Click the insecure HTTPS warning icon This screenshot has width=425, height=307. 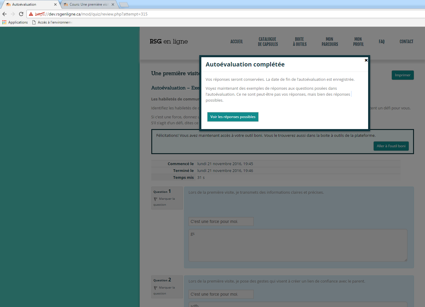click(31, 14)
